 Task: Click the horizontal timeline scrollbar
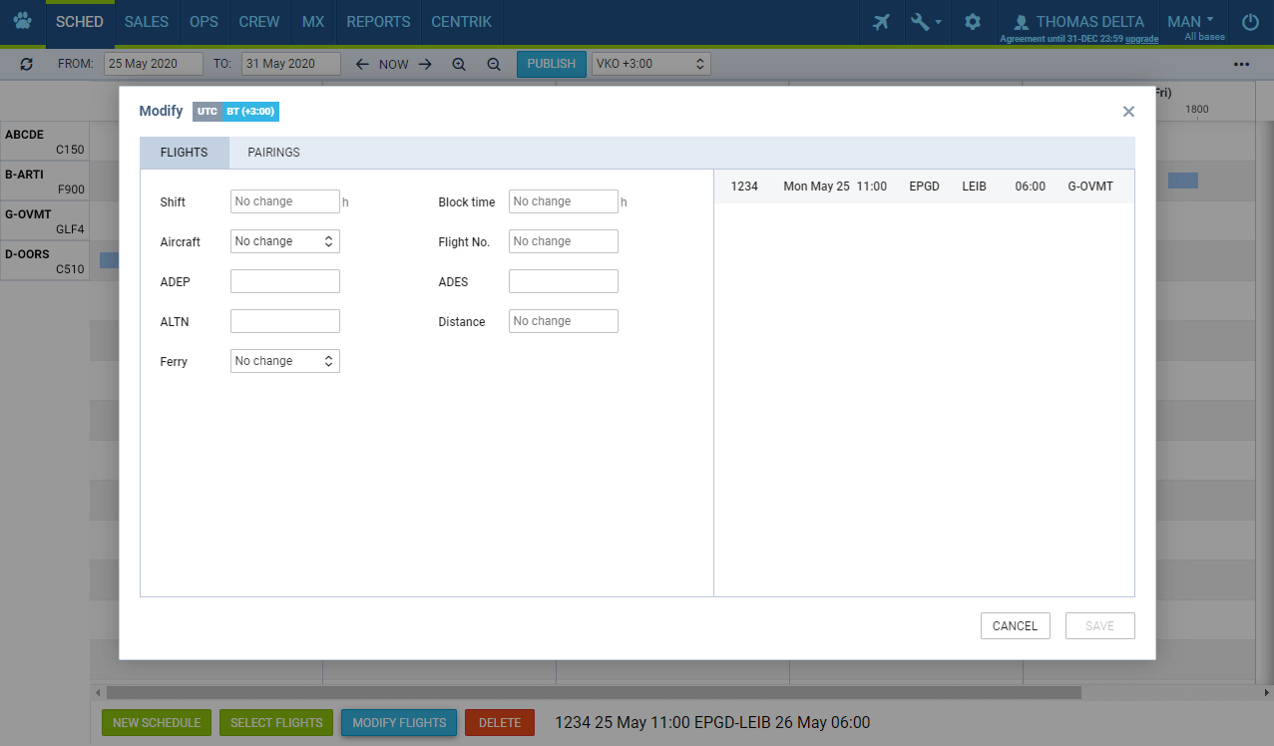[593, 692]
